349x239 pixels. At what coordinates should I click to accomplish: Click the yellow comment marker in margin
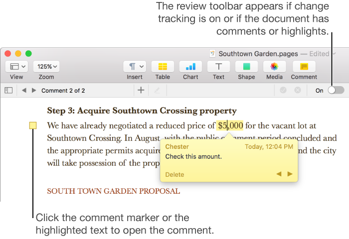coord(33,125)
